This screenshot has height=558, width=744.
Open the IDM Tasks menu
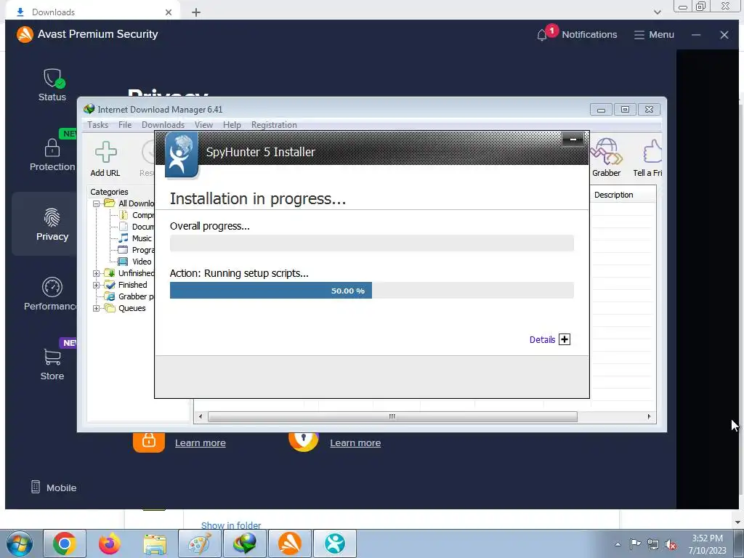point(98,125)
